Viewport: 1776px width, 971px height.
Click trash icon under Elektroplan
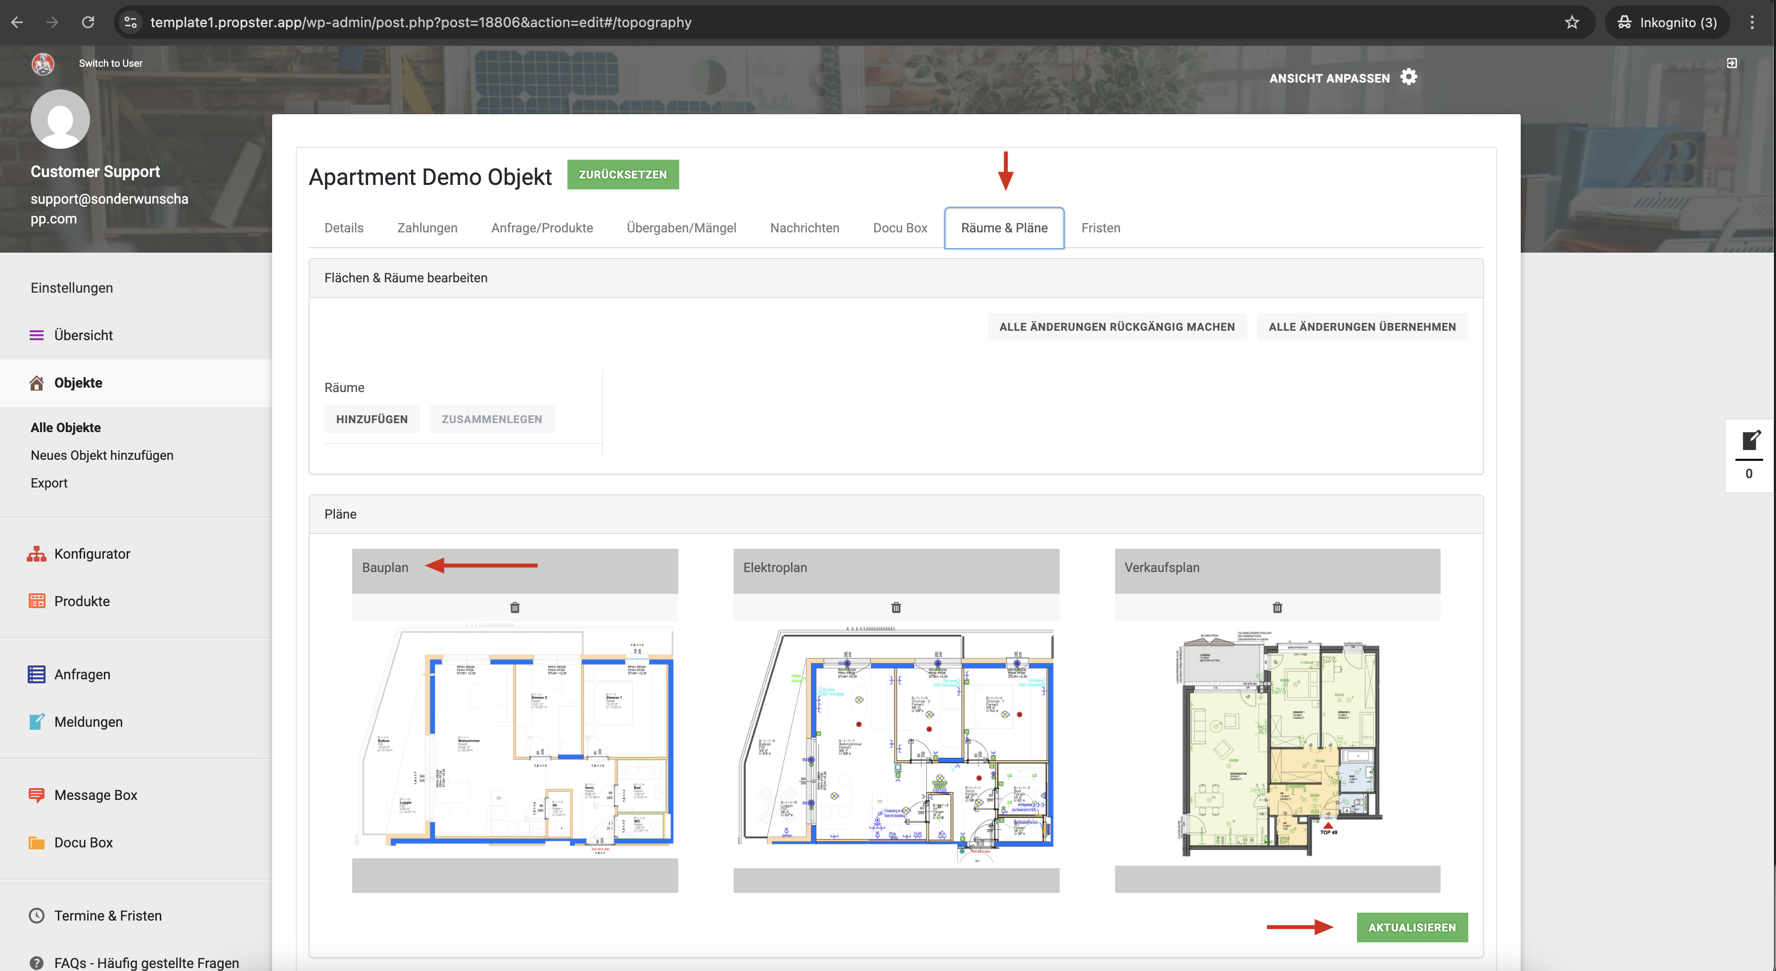pos(895,607)
